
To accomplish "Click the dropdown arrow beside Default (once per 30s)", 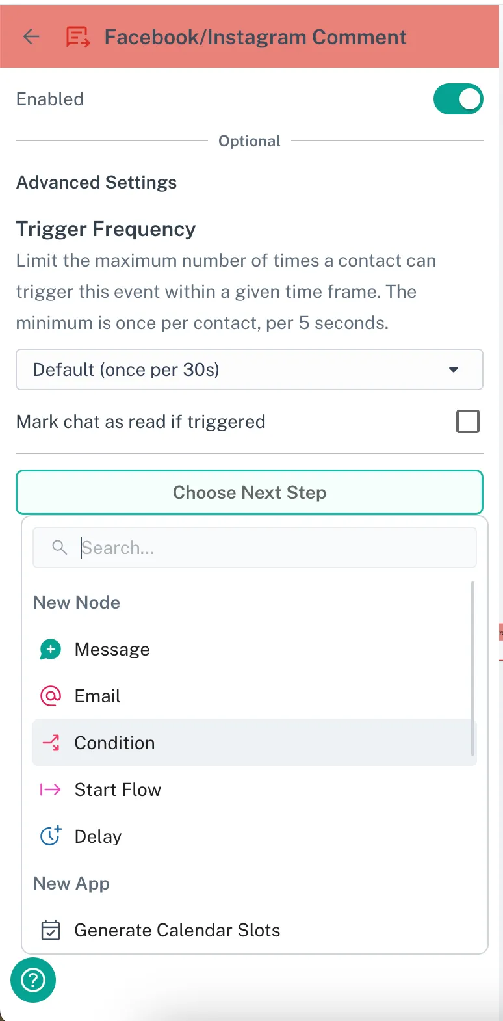I will pyautogui.click(x=454, y=369).
